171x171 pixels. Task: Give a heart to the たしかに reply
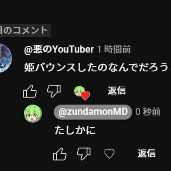pos(109,153)
